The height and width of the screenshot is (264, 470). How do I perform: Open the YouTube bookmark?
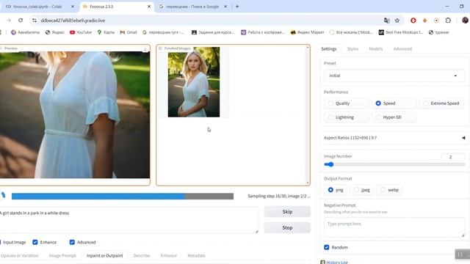(81, 32)
